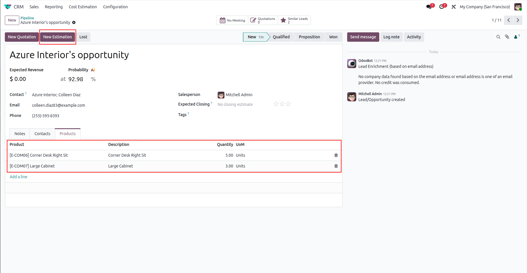Move stage to Qualified in status bar

pyautogui.click(x=281, y=37)
